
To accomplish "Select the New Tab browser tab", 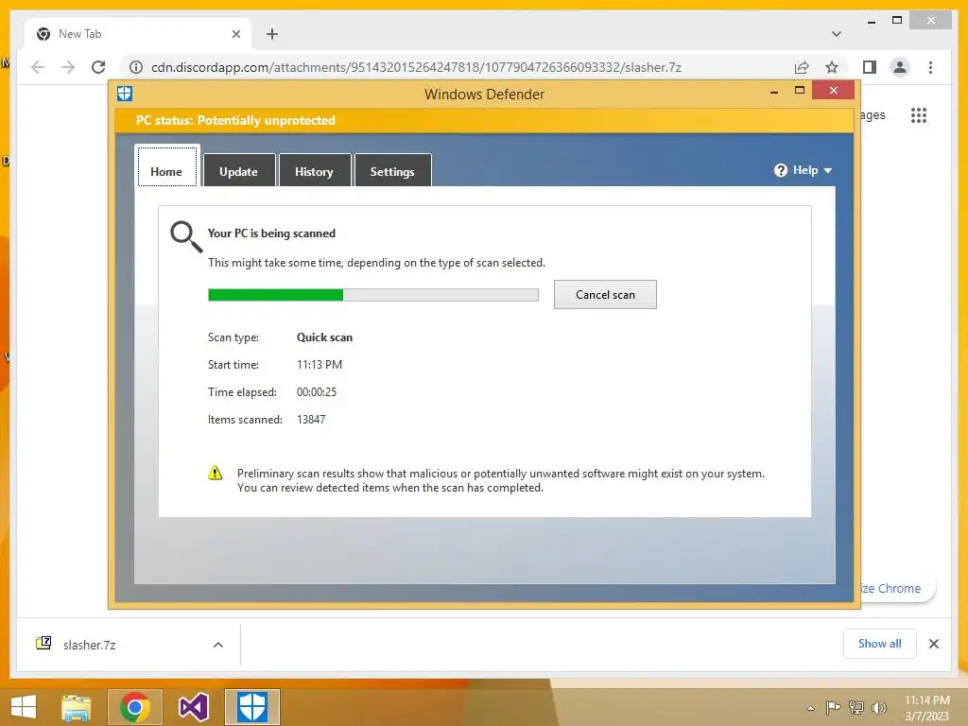I will [x=138, y=34].
